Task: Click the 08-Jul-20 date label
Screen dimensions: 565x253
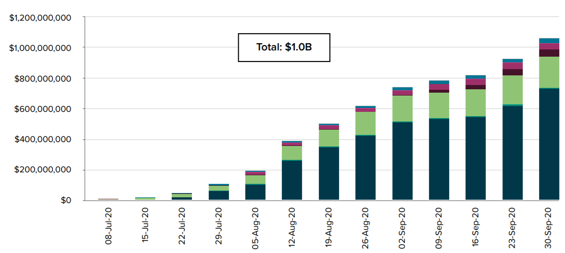Action: [x=109, y=227]
